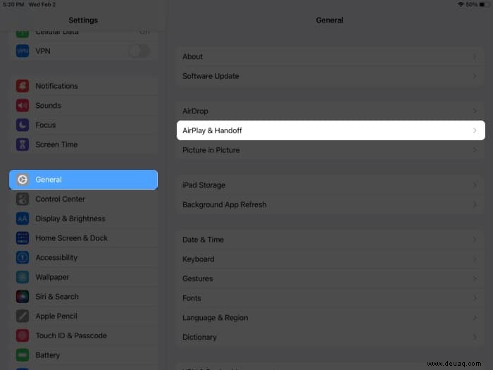This screenshot has width=493, height=370.
Task: Select Accessibility in sidebar
Action: pyautogui.click(x=83, y=258)
